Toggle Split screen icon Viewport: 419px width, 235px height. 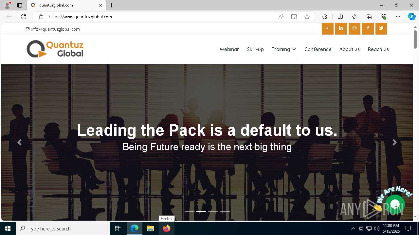pyautogui.click(x=340, y=17)
